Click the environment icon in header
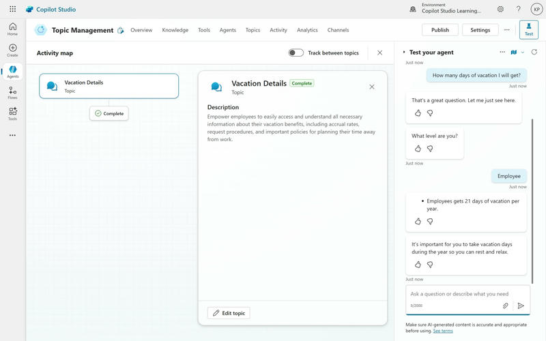The image size is (546, 341). coord(413,9)
